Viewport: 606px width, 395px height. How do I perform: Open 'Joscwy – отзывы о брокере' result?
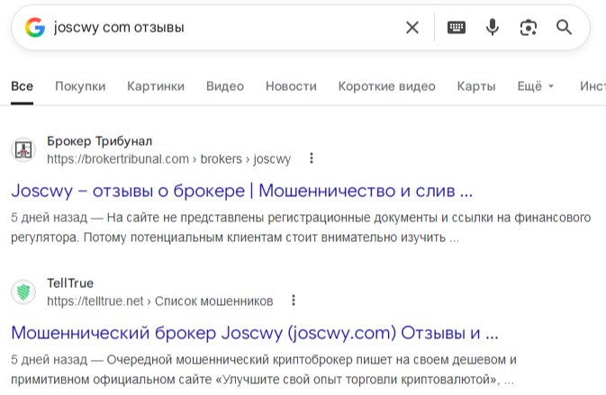(241, 191)
